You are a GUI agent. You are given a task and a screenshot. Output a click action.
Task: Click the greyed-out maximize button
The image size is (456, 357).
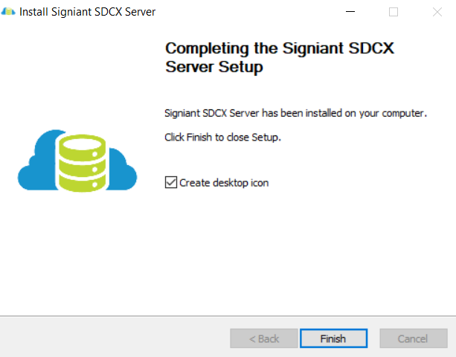point(394,12)
